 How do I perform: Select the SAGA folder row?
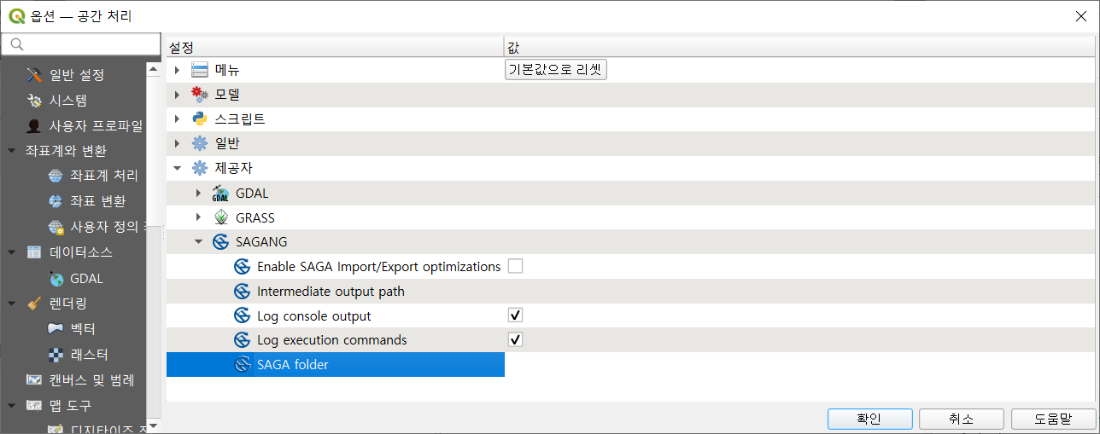(x=336, y=365)
